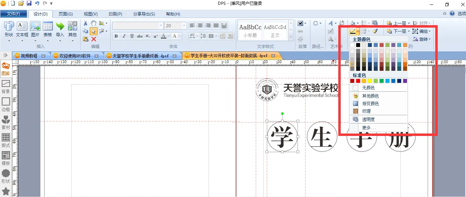Select the hand pan tool
Viewport: 466px width, 197px height.
click(x=94, y=23)
